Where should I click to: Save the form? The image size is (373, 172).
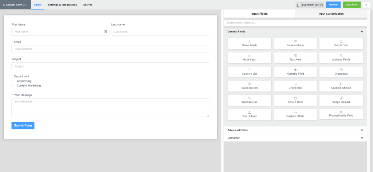click(x=352, y=5)
